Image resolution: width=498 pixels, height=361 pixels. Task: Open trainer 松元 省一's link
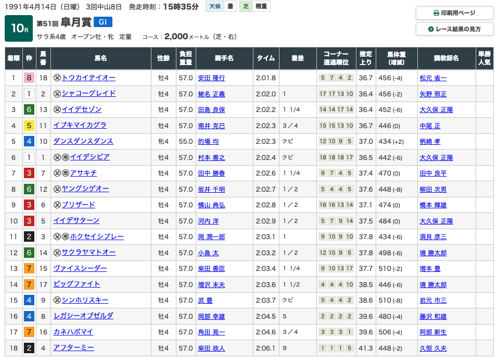tap(433, 78)
